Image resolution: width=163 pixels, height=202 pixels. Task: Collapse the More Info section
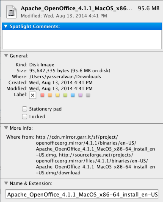6,128
